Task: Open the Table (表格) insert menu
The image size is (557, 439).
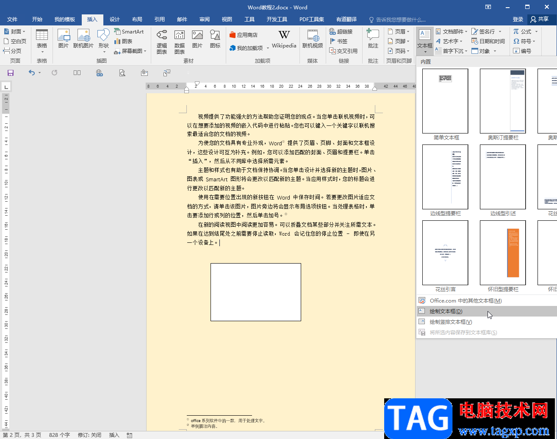Action: point(42,42)
